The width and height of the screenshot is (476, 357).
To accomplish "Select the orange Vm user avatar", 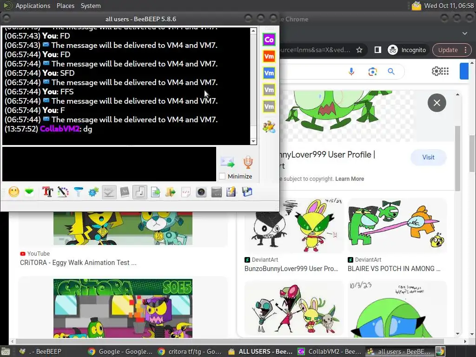I will click(x=269, y=56).
